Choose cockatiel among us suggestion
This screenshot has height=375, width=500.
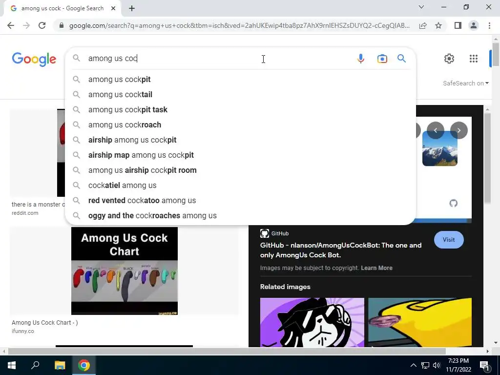(x=240, y=185)
